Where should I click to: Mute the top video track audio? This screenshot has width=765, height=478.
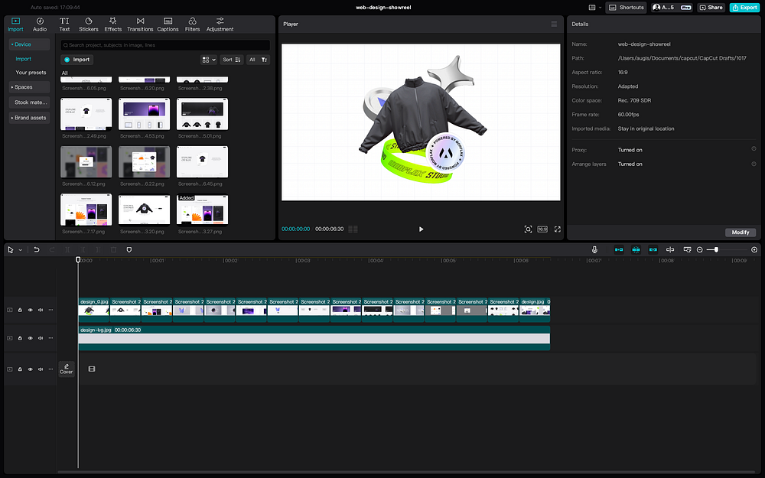click(x=40, y=310)
